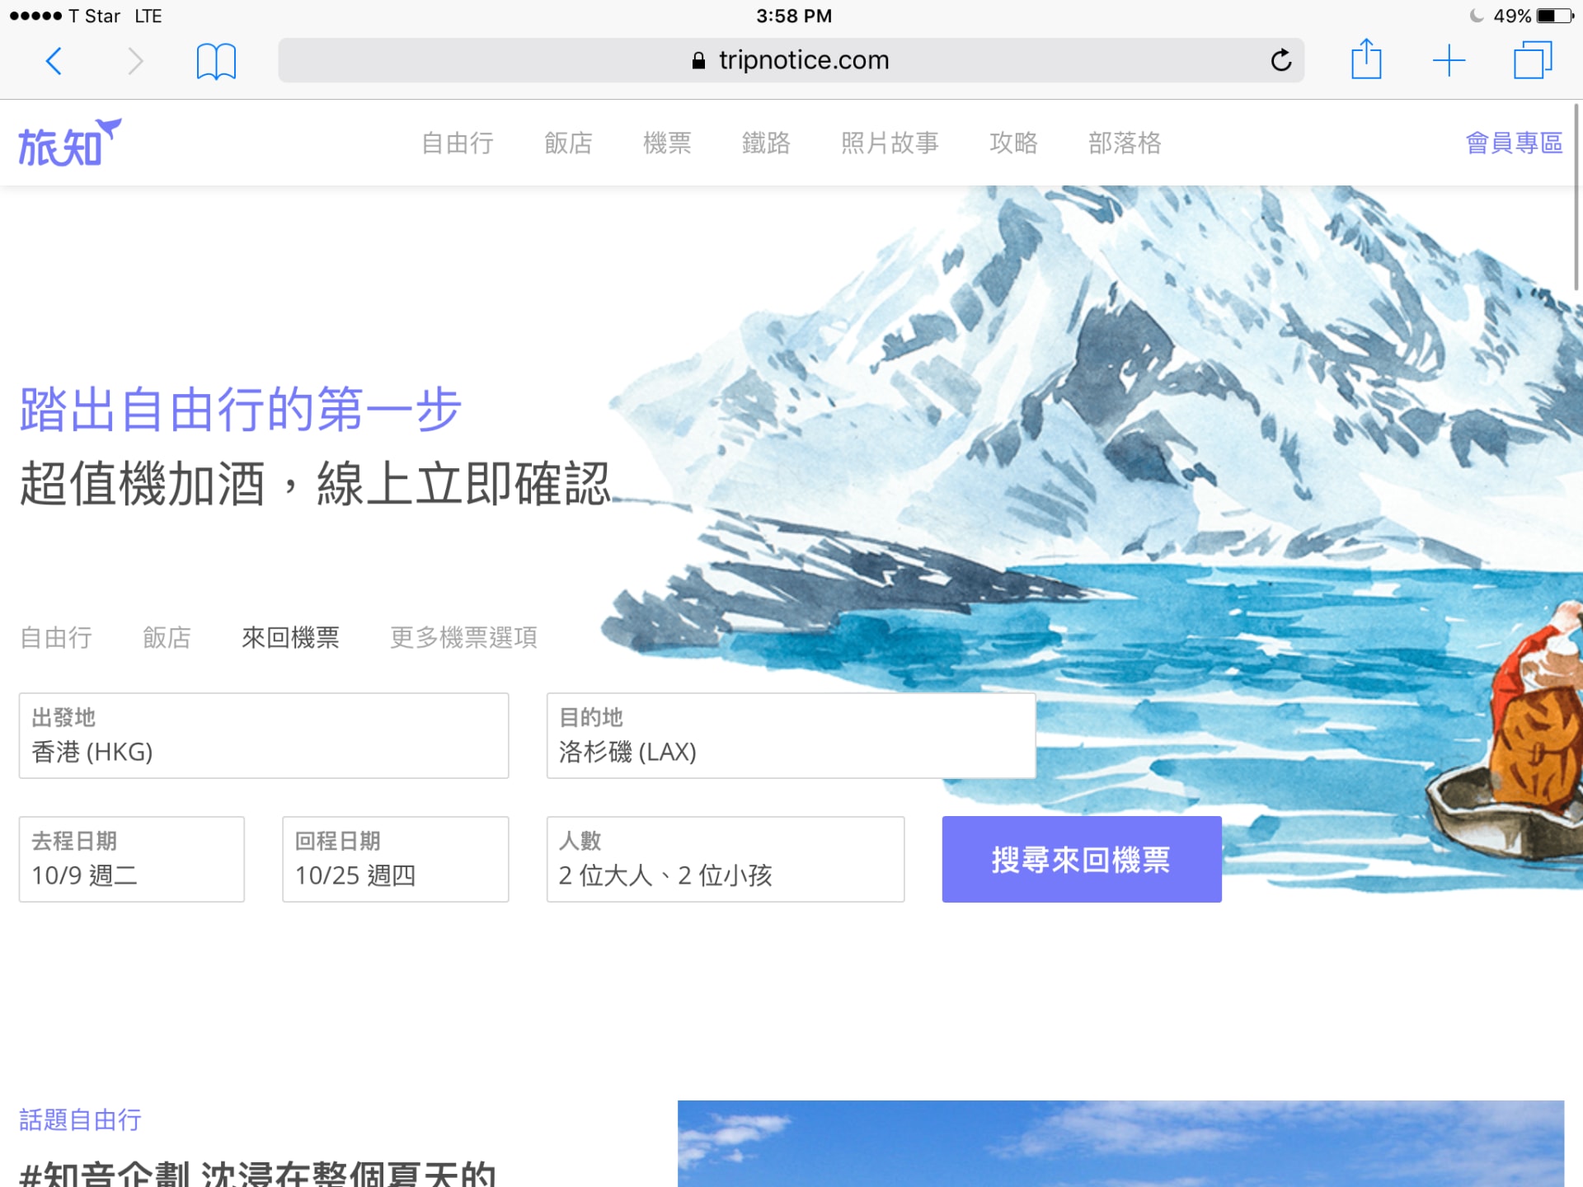Tap the Safari share icon
Image resolution: width=1583 pixels, height=1187 pixels.
pyautogui.click(x=1367, y=59)
